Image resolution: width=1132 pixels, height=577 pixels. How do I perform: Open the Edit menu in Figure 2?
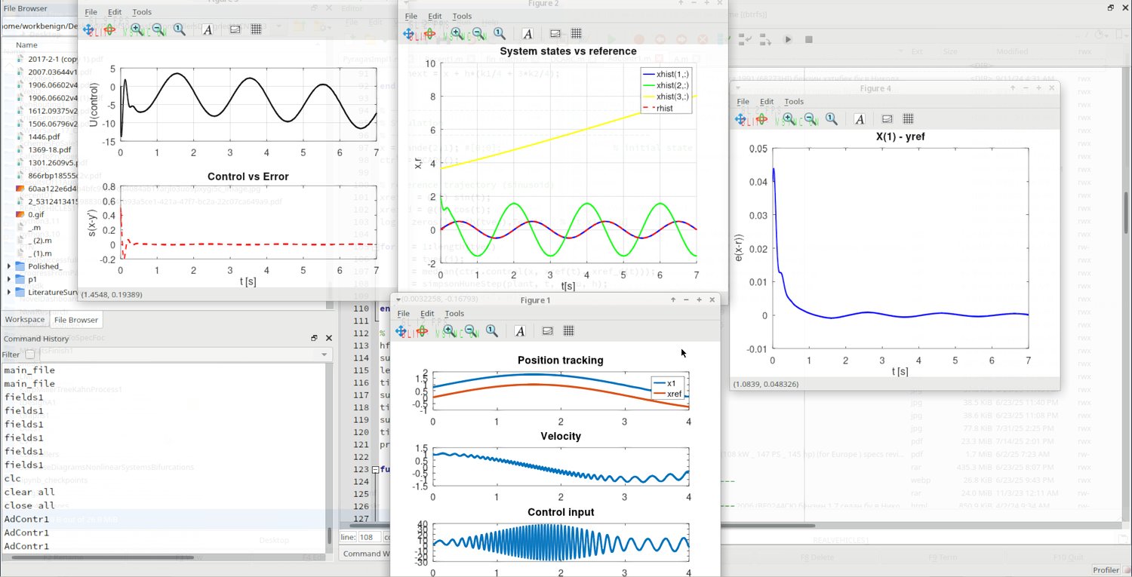pyautogui.click(x=435, y=16)
